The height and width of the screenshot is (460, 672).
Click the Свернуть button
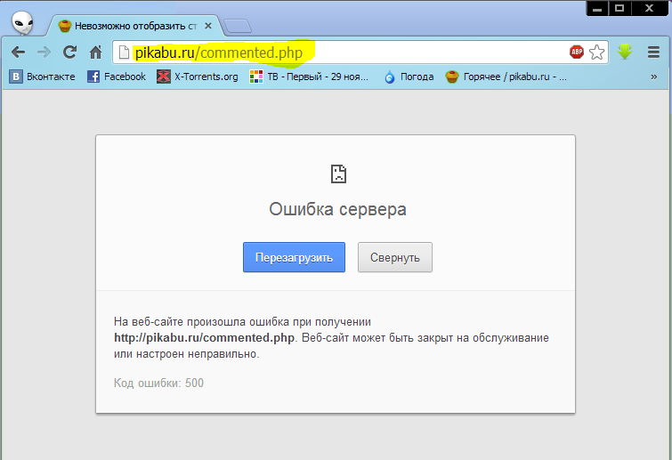pos(394,257)
